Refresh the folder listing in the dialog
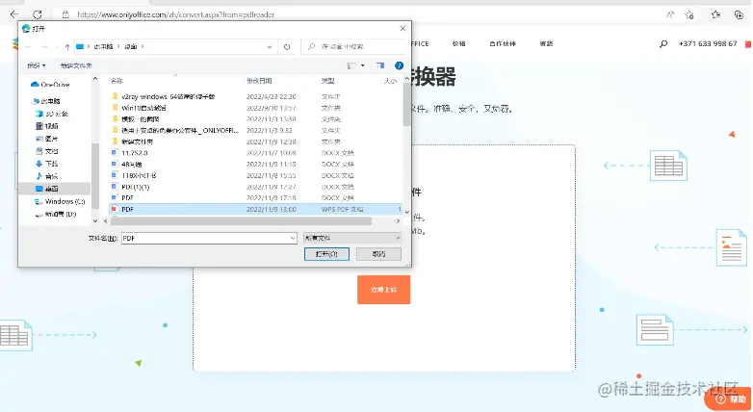Screen dimensions: 753x412 coord(287,46)
